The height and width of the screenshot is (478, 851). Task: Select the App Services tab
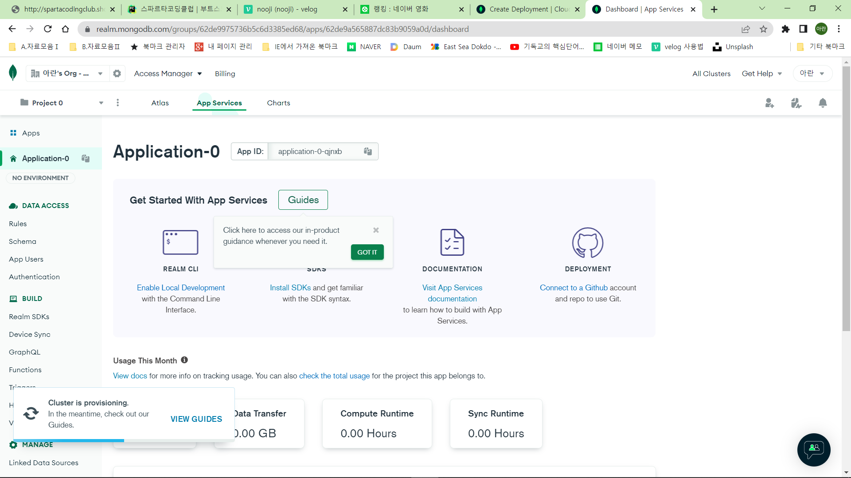pyautogui.click(x=219, y=103)
